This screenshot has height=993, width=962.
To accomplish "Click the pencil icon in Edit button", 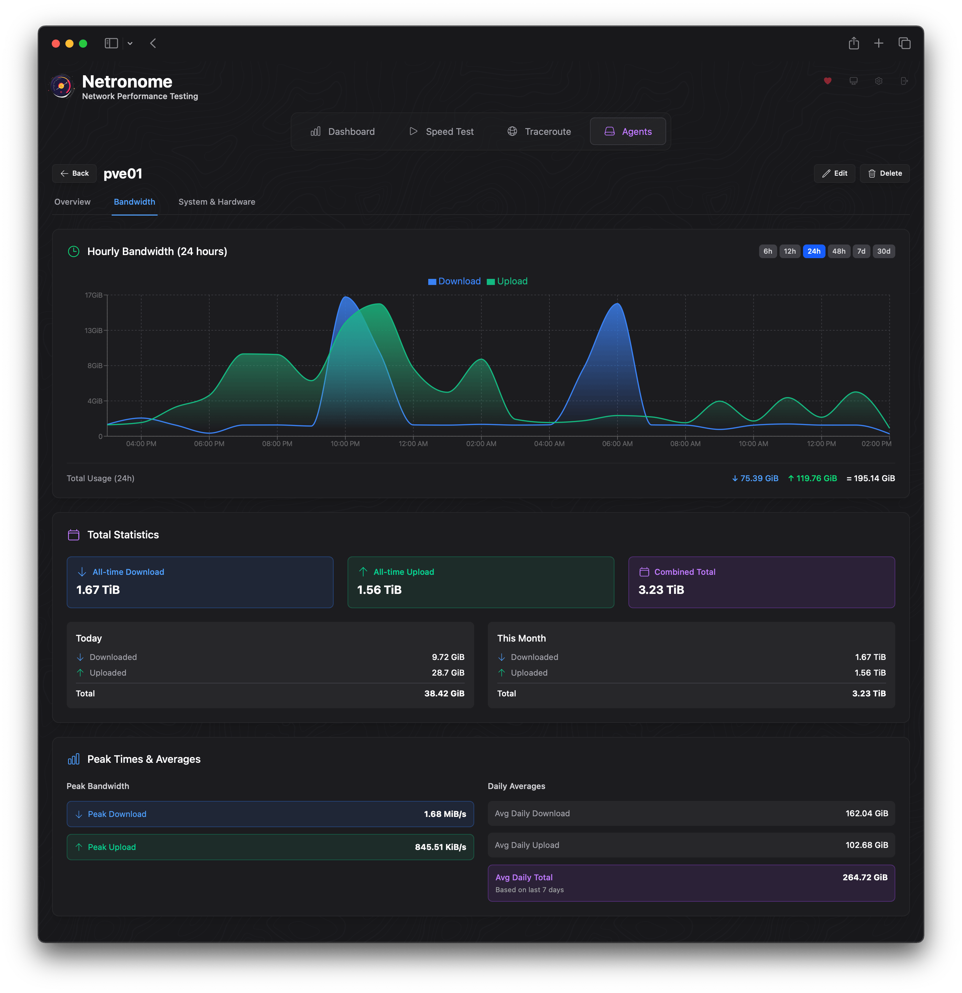I will pos(826,173).
